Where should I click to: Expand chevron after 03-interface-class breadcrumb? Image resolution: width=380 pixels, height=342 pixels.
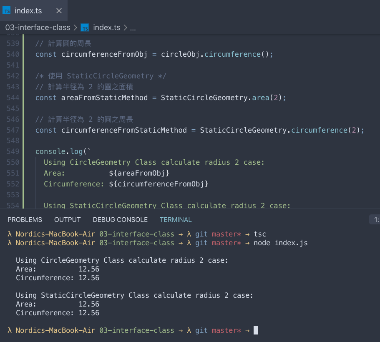pyautogui.click(x=75, y=28)
